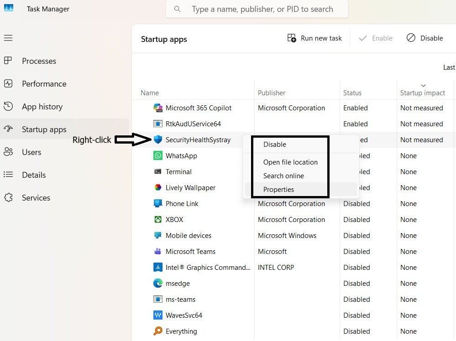Focus the name, publisher, or PID search box
The height and width of the screenshot is (341, 456).
257,9
